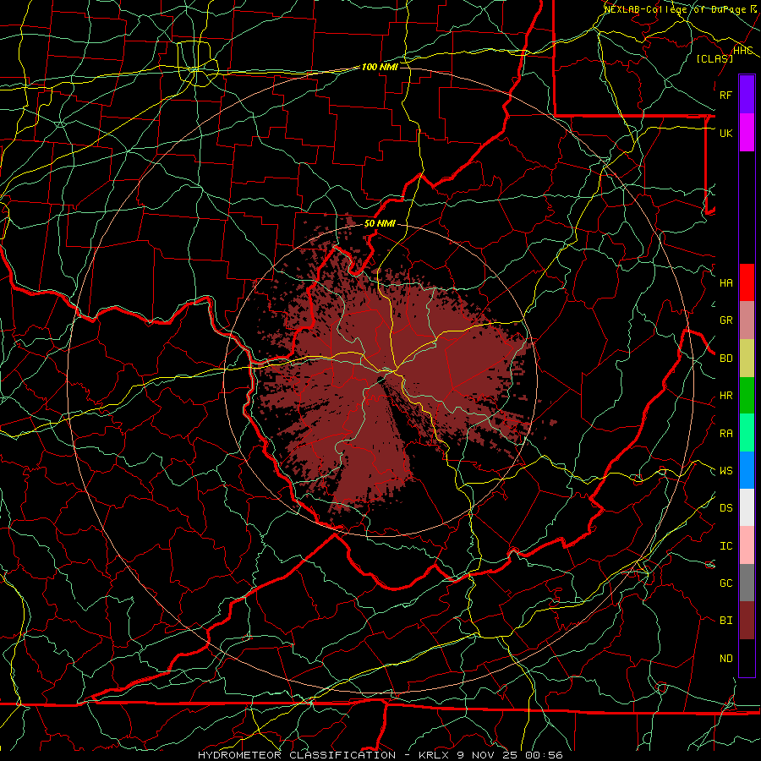Click the UK magenta legend color swatch
The height and width of the screenshot is (761, 761).
[747, 133]
